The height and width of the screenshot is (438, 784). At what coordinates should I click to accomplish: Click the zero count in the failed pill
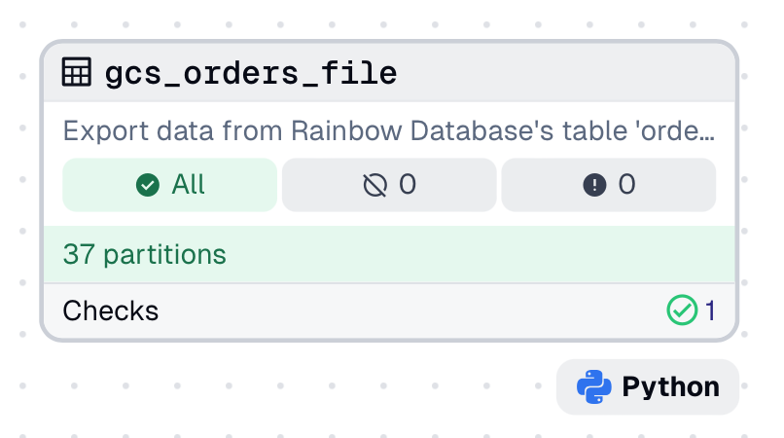[x=627, y=185]
